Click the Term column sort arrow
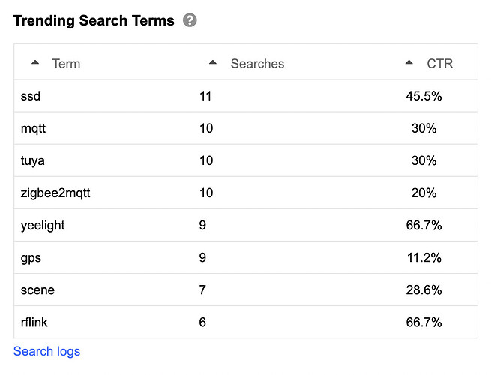 coord(35,62)
